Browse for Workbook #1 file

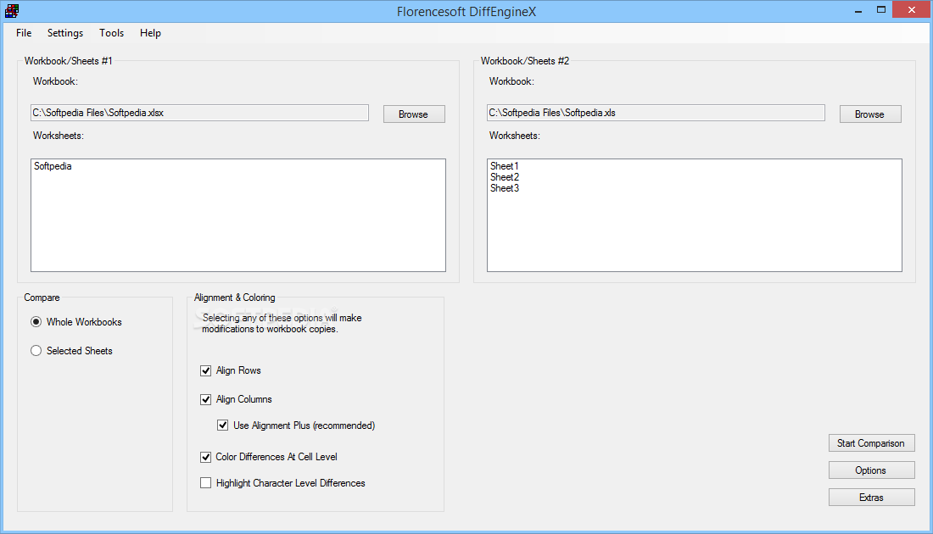tap(414, 114)
